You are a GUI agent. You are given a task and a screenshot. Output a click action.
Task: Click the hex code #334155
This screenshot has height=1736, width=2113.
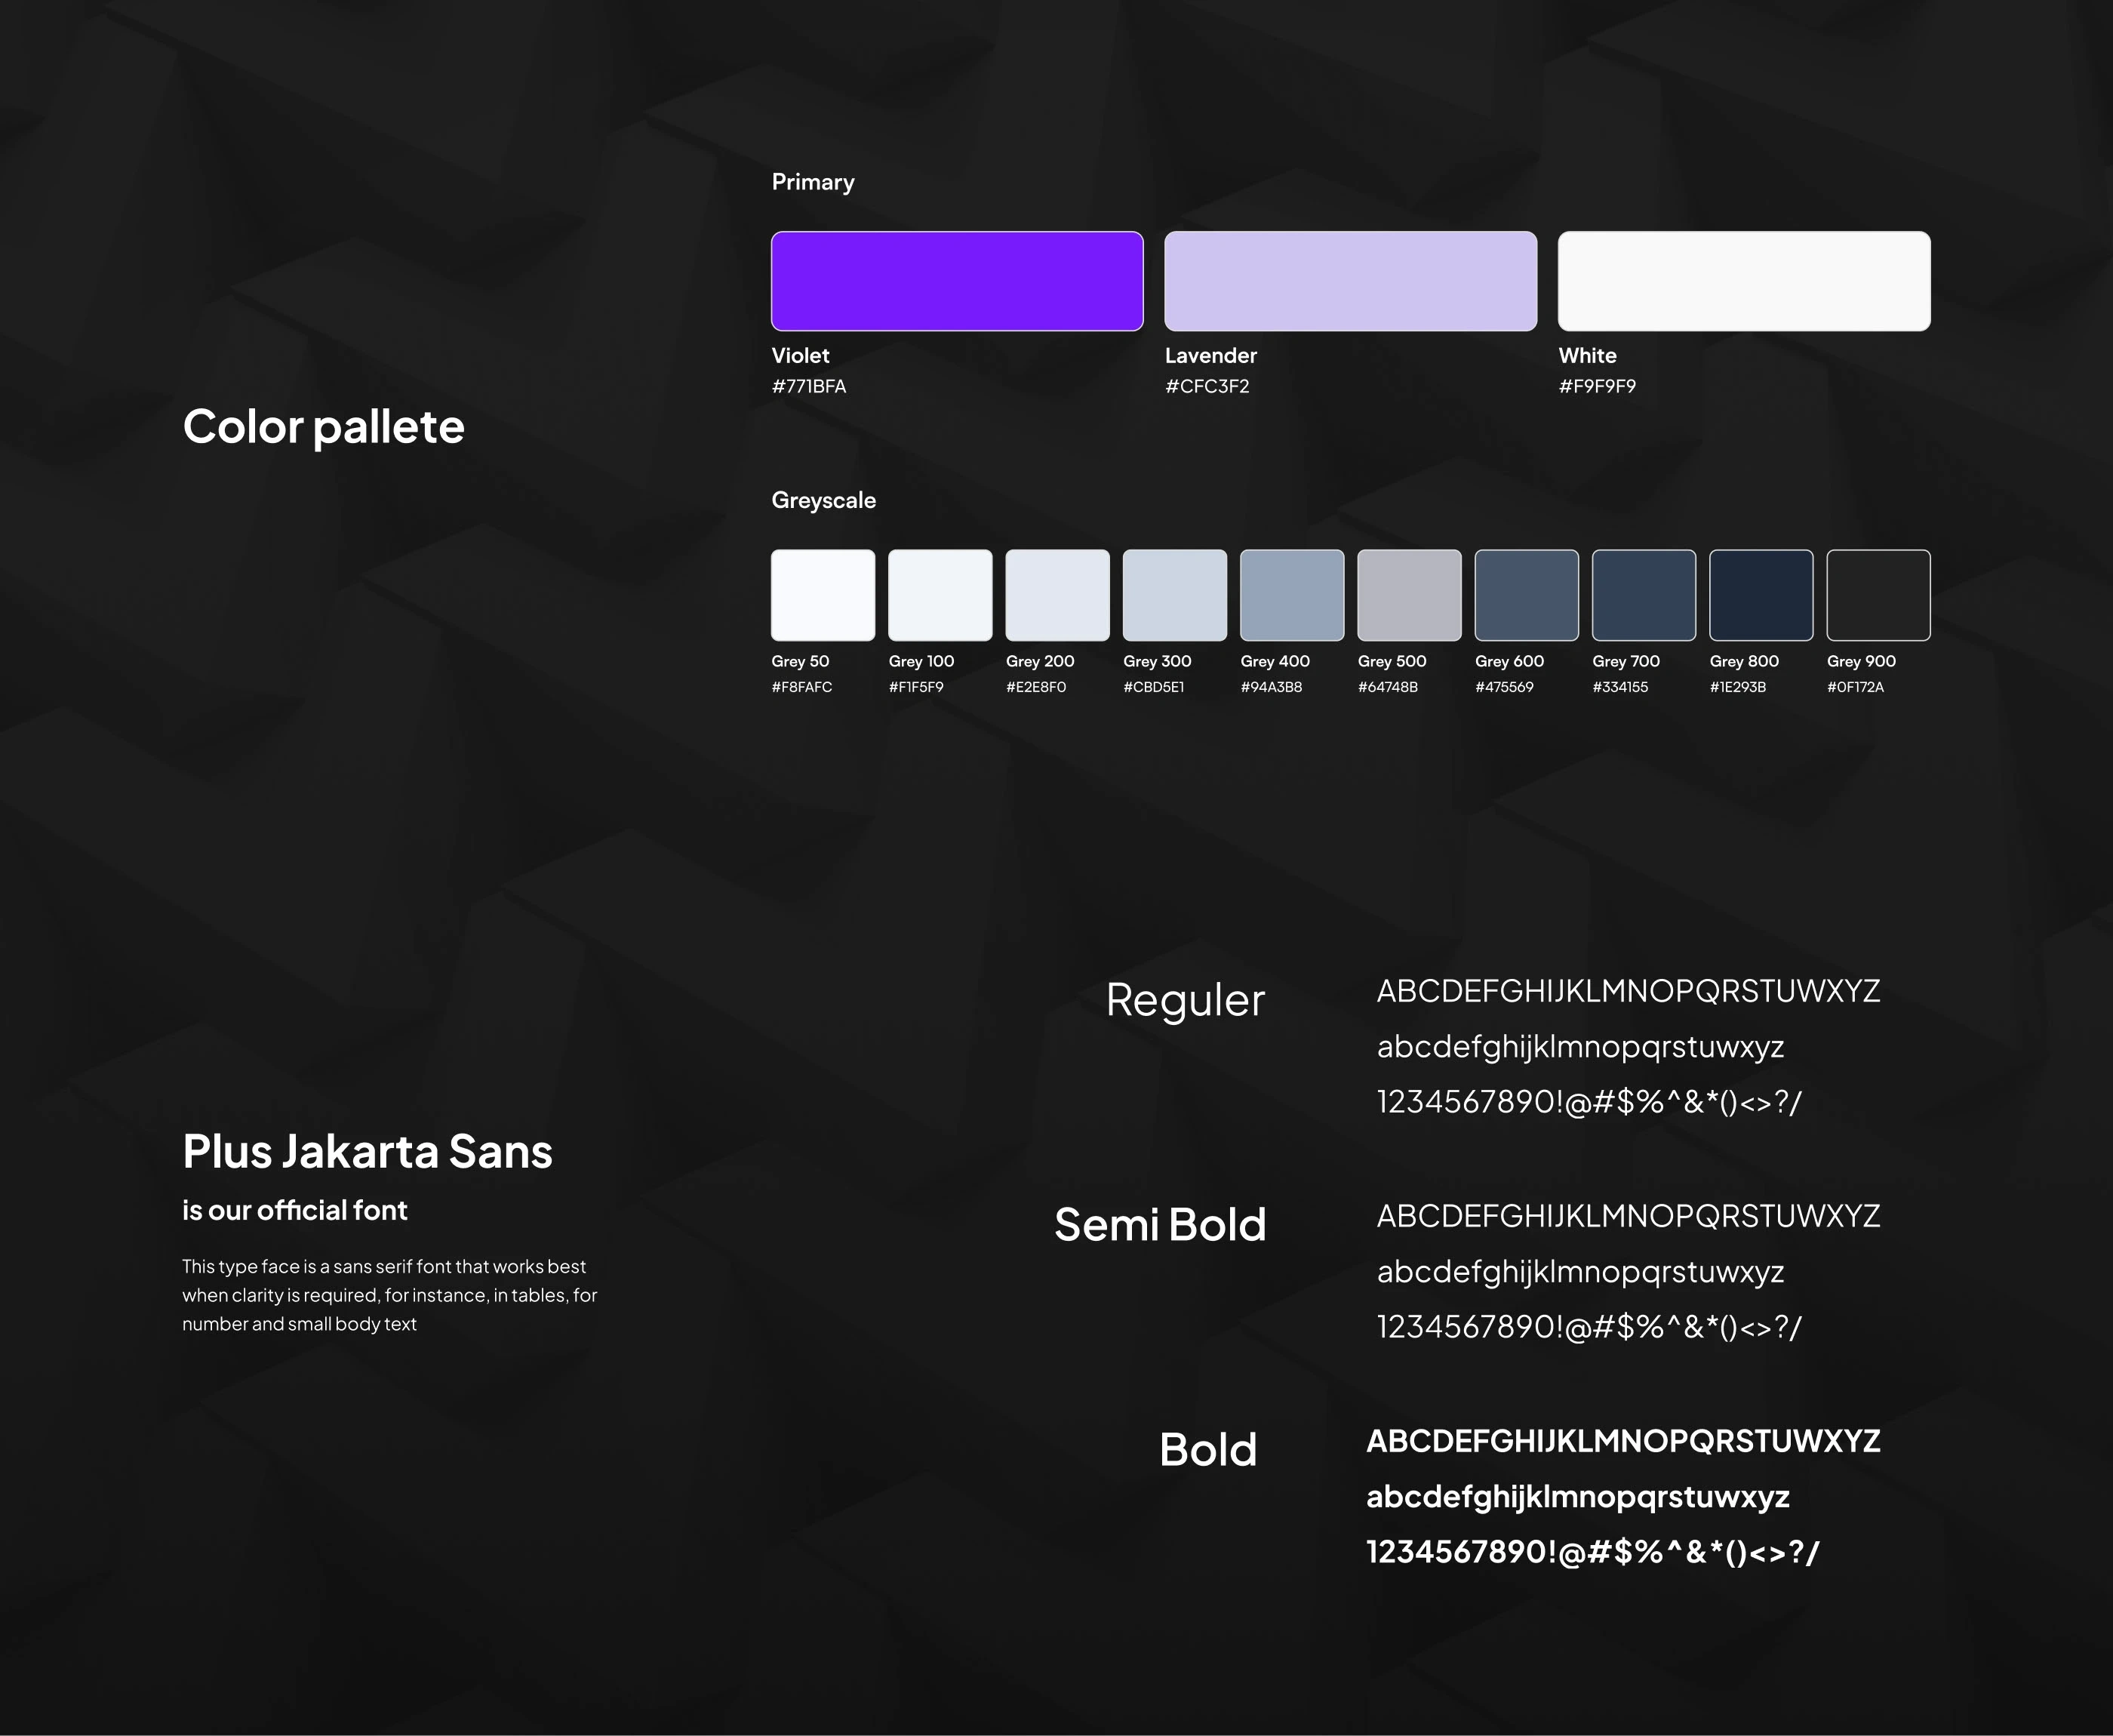pos(1620,687)
